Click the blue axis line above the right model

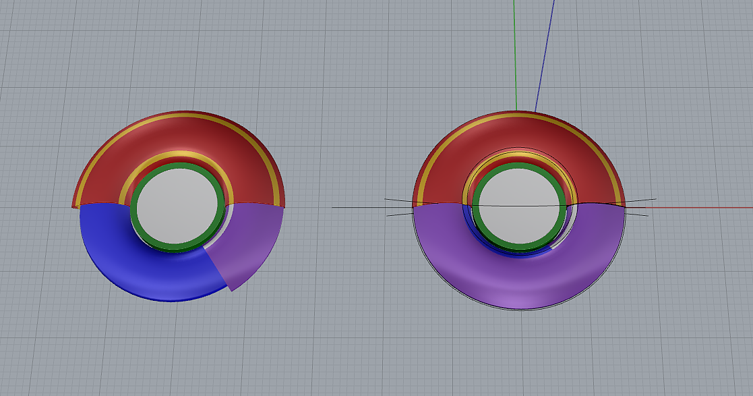click(545, 55)
